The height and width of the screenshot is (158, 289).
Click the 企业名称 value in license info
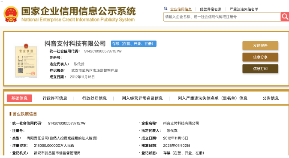[x=181, y=123]
